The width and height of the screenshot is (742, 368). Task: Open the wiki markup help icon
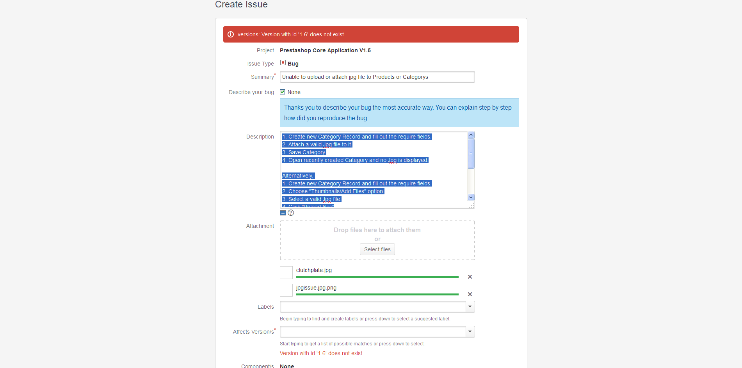click(291, 213)
